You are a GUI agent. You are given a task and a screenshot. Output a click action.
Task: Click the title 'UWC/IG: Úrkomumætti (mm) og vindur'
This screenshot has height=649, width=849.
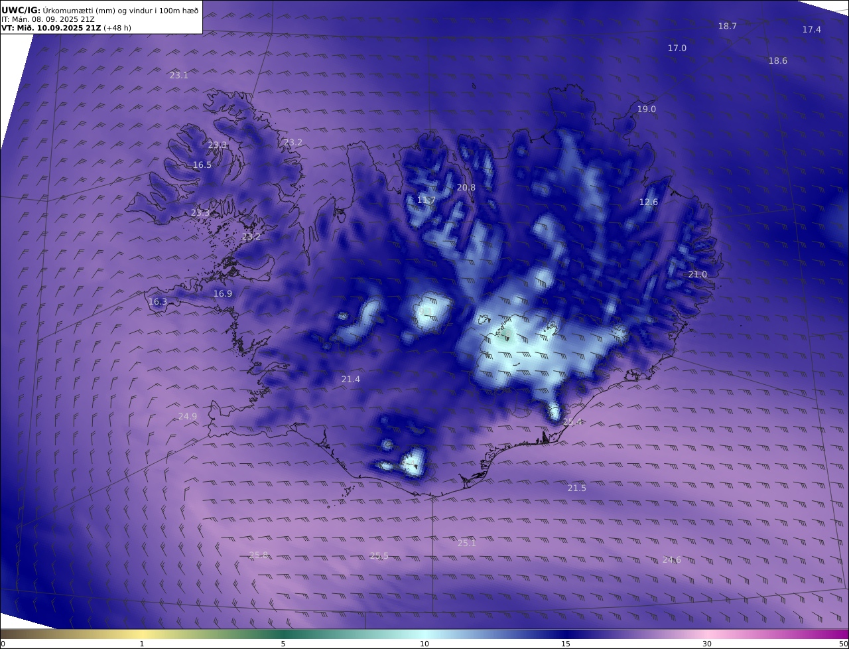coord(99,10)
